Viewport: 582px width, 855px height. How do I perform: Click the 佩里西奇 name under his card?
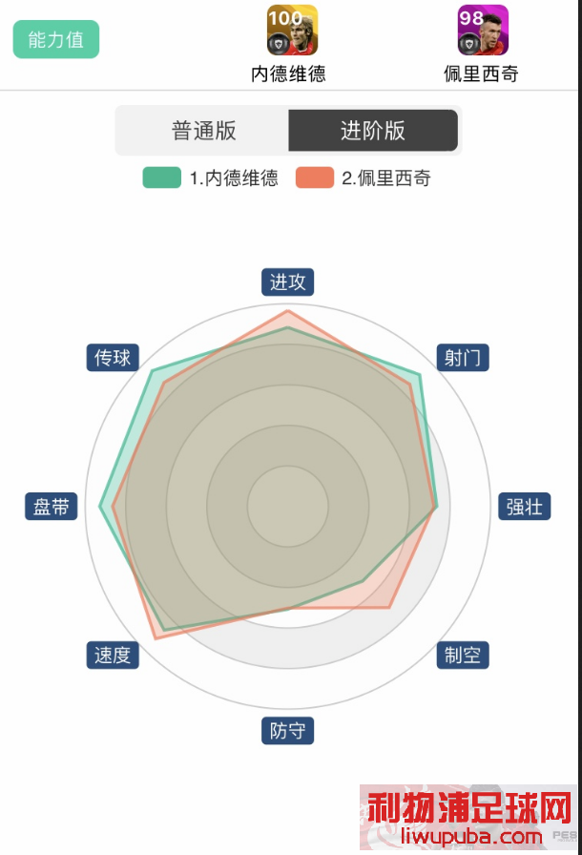(481, 73)
